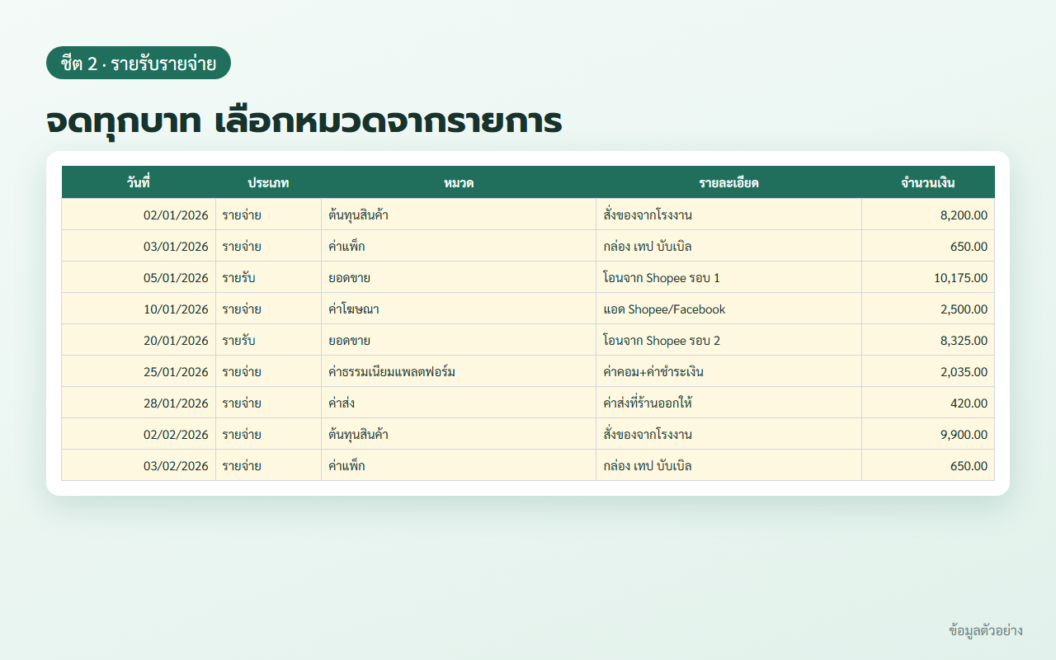Click the amount 10,175.00
1056x660 pixels.
click(928, 277)
